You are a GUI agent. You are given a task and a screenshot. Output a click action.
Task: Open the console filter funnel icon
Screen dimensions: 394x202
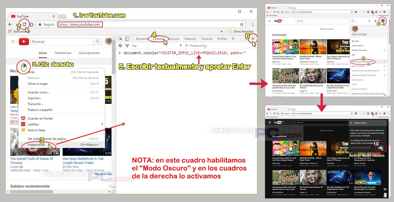point(127,46)
